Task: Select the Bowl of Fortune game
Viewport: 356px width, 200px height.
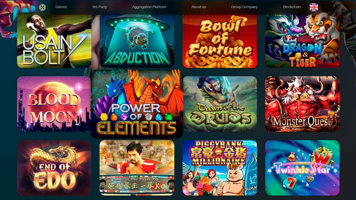Action: tap(220, 41)
